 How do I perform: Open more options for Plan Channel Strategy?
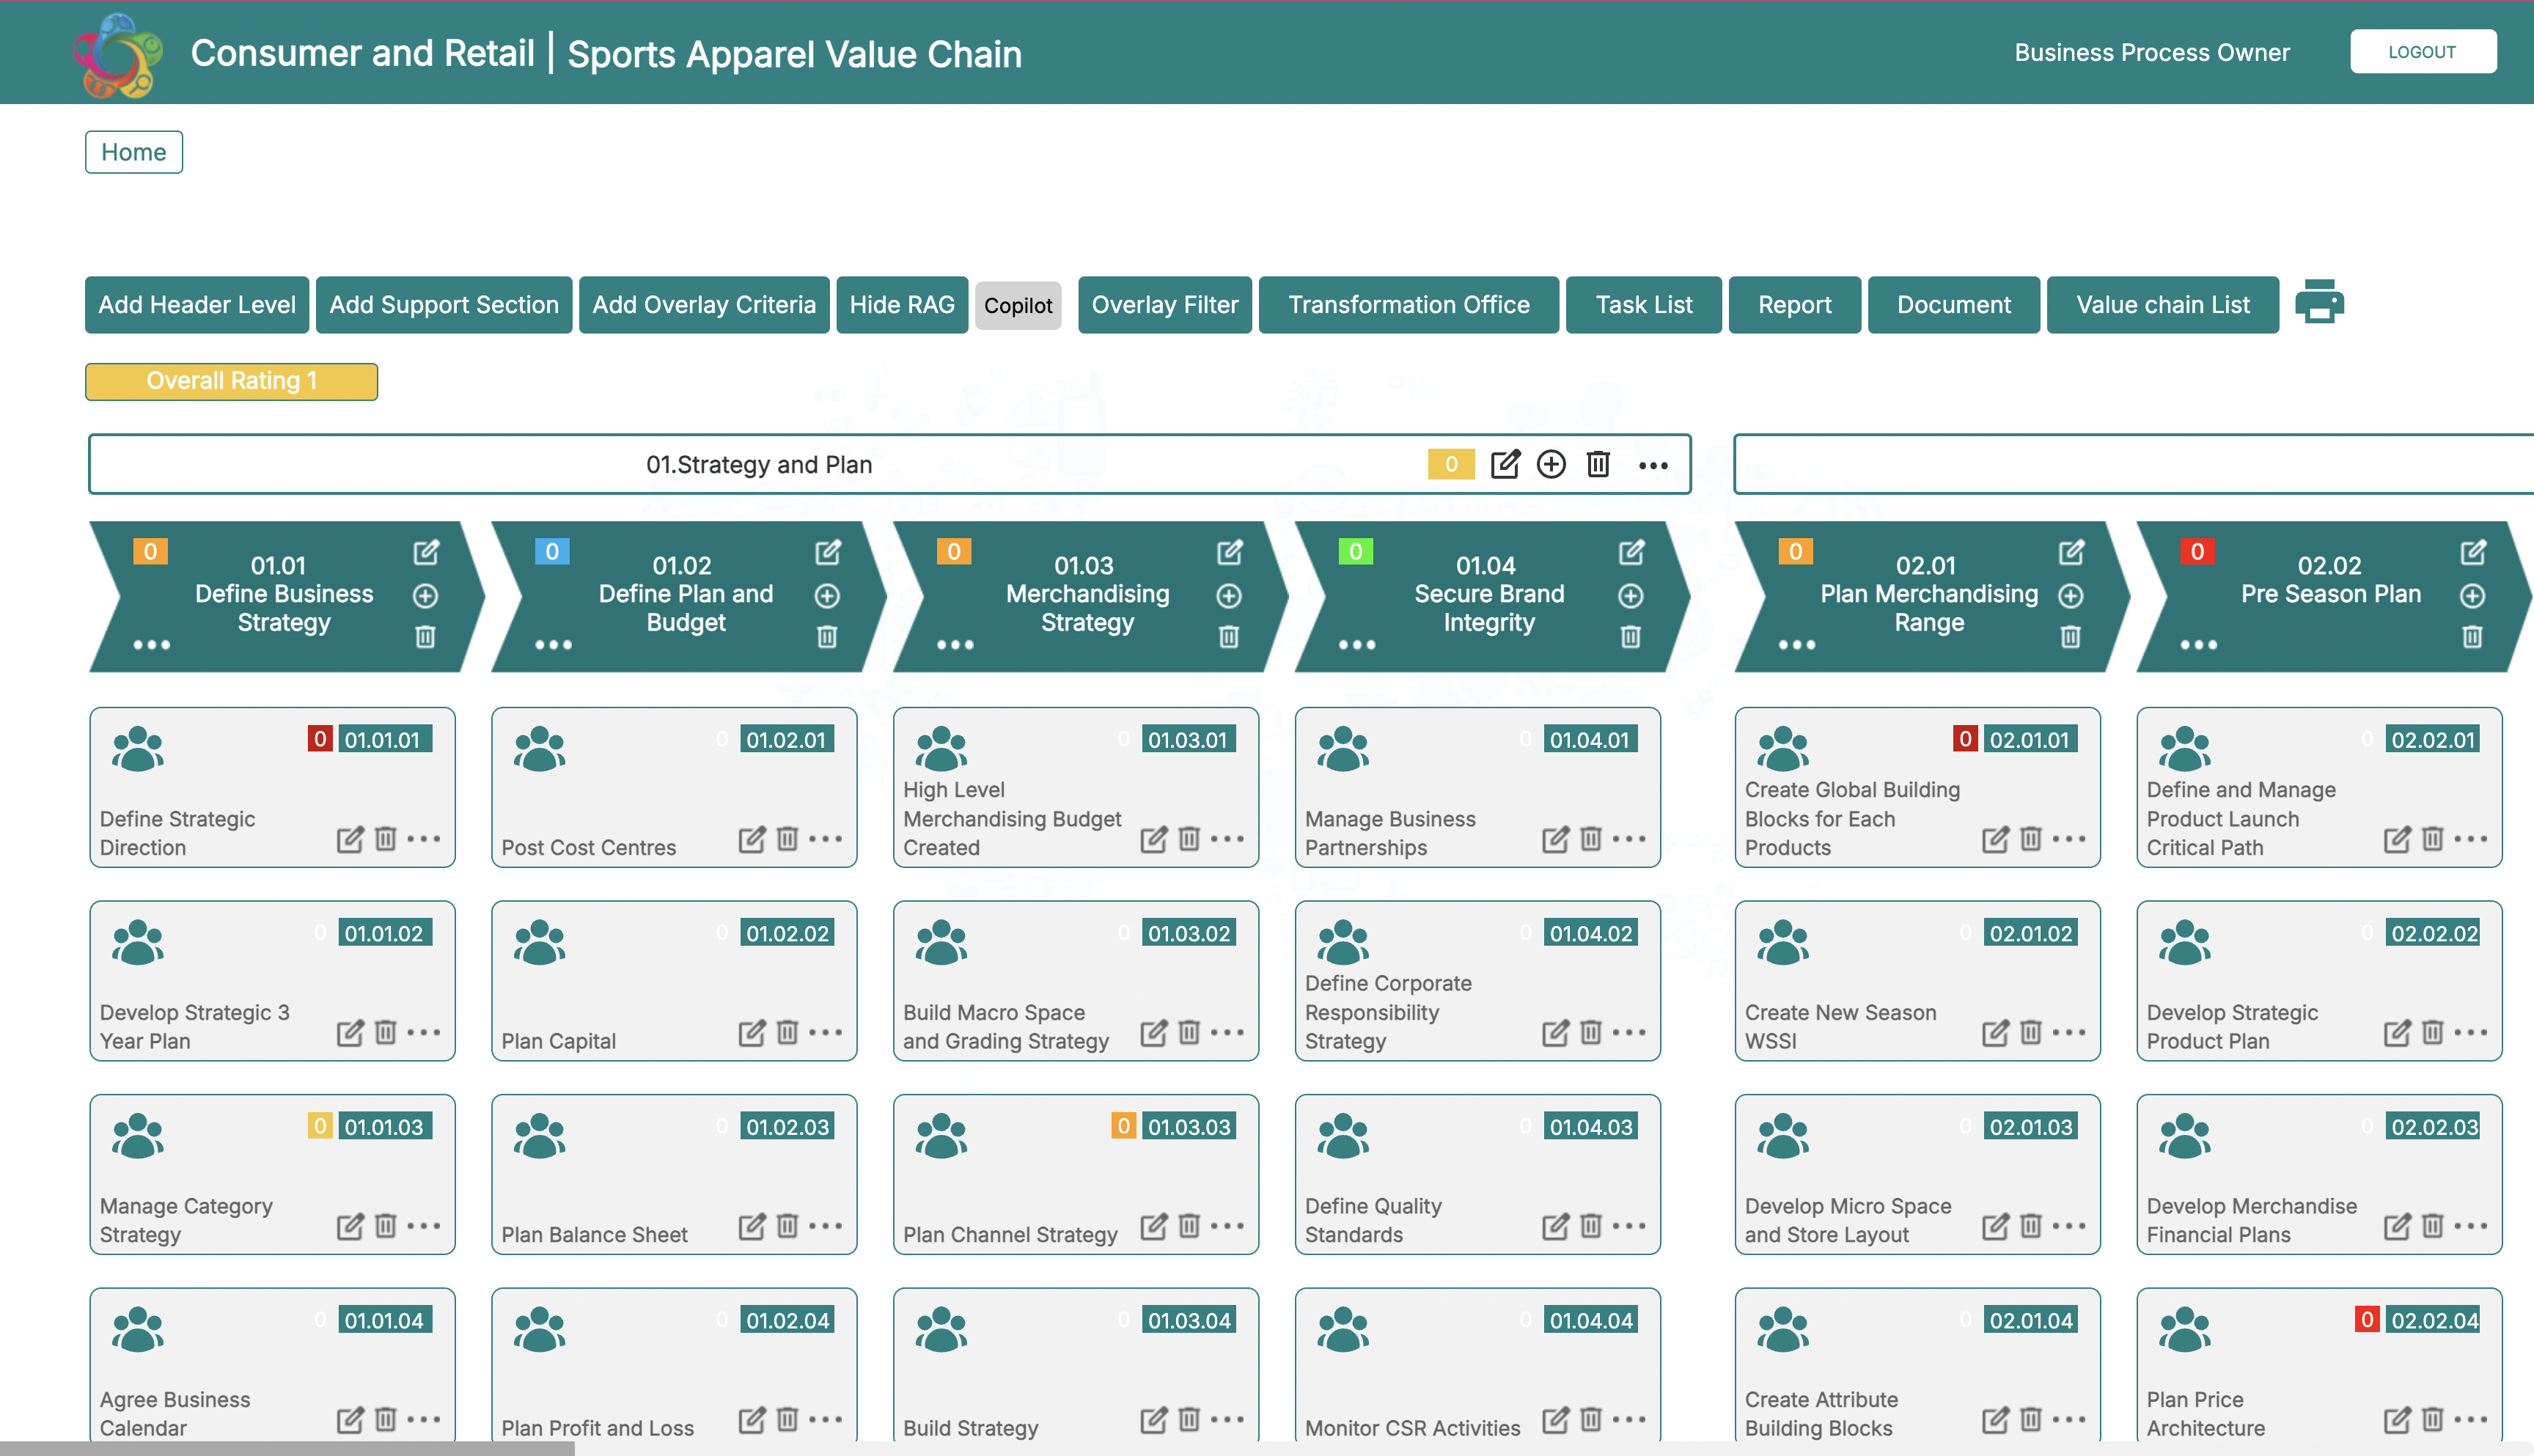pos(1227,1225)
